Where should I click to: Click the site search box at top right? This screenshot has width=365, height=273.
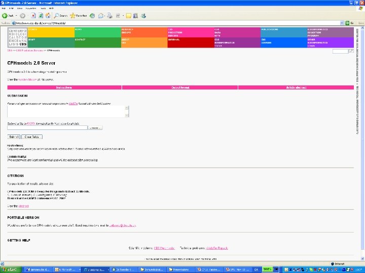click(x=341, y=51)
